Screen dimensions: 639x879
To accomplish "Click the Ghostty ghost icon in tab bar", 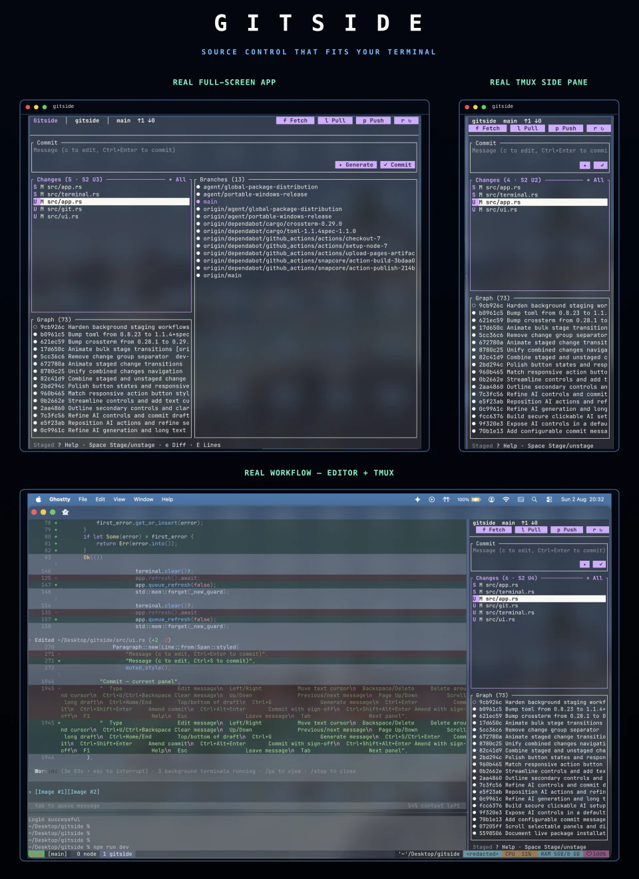I will click(65, 512).
